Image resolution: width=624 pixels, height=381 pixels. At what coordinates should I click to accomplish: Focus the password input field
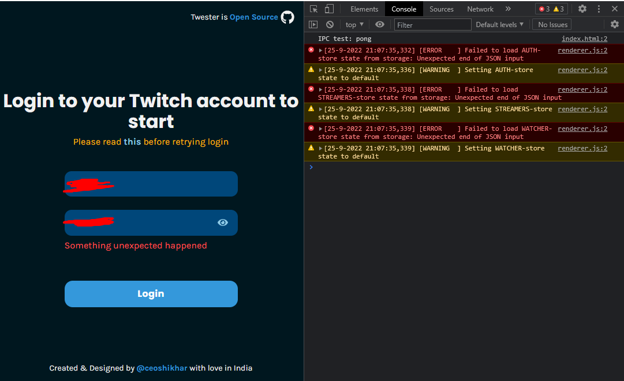[x=151, y=223]
